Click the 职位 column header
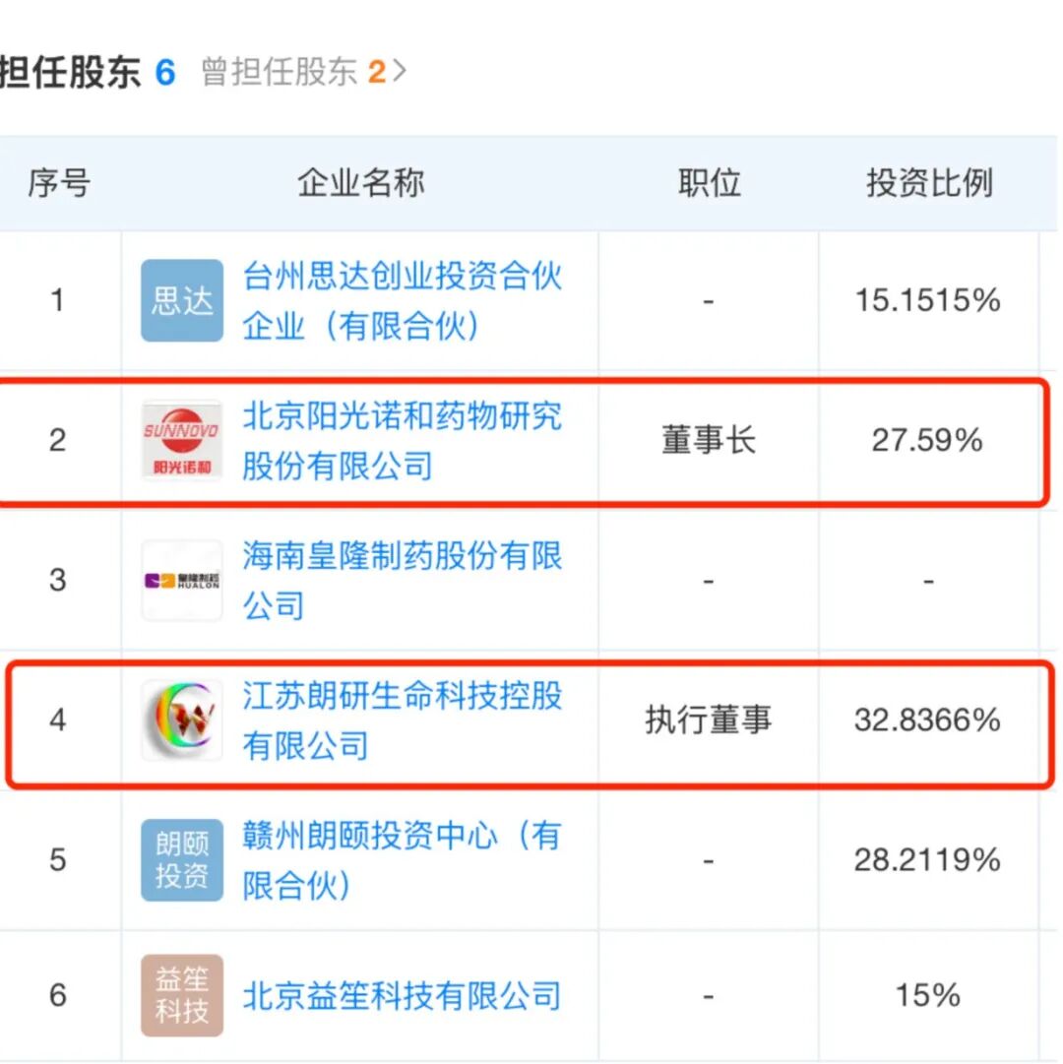This screenshot has width=1063, height=1064. click(709, 183)
